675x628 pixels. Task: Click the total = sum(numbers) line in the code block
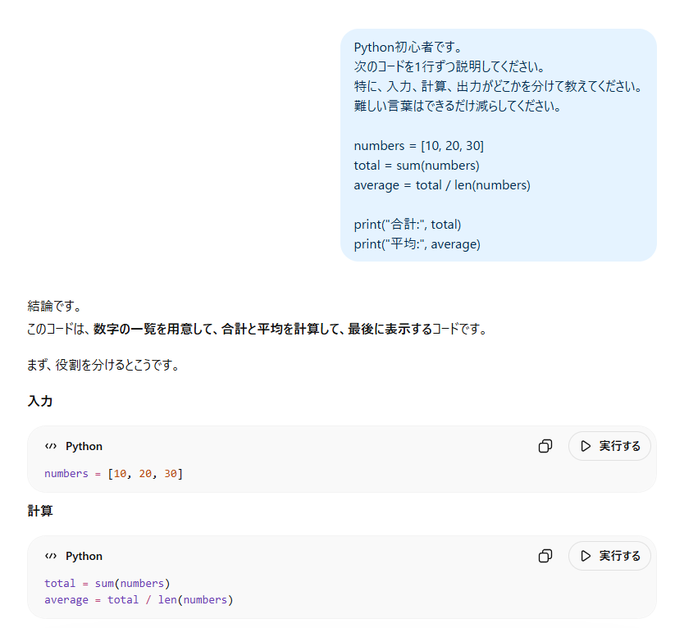[107, 583]
